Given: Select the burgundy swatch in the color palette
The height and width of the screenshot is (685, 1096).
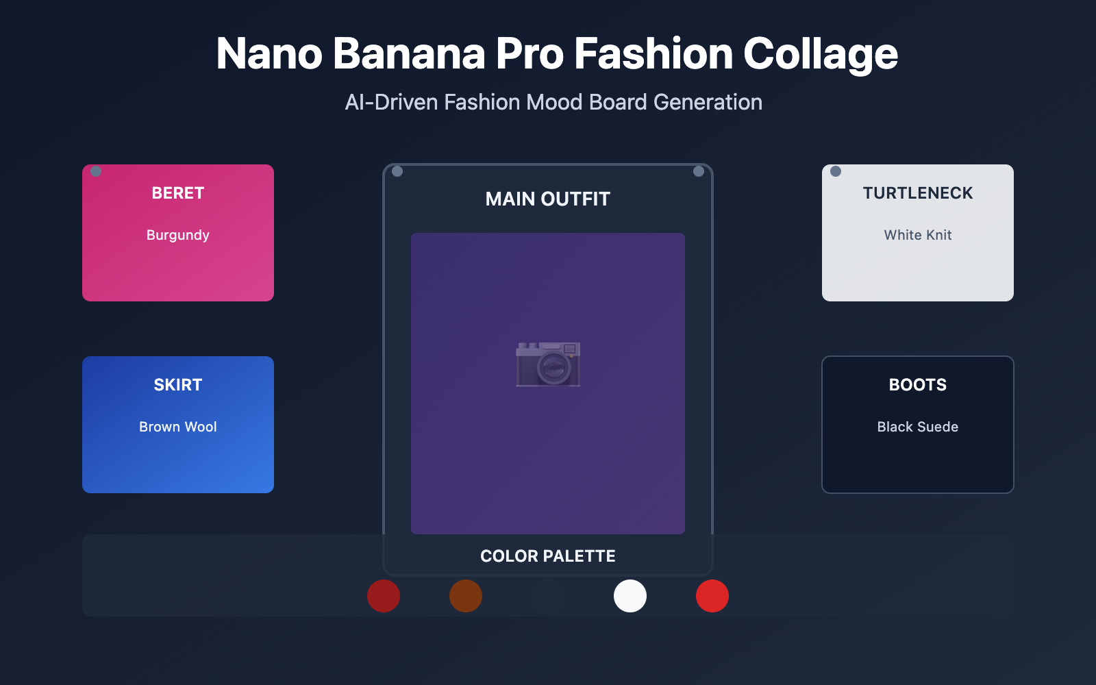Looking at the screenshot, I should click(x=384, y=597).
